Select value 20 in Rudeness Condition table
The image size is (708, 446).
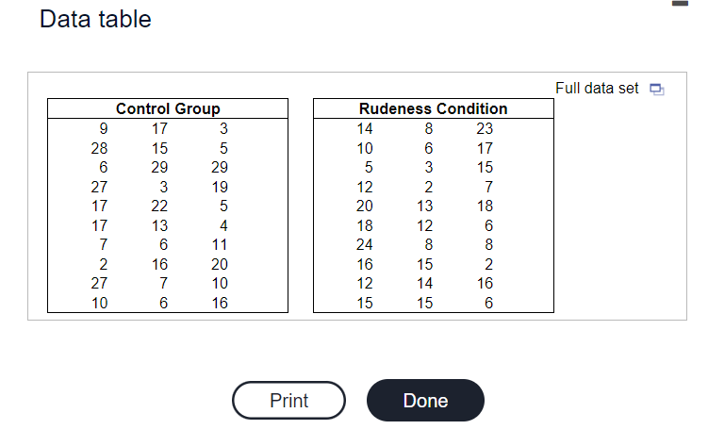[x=365, y=206]
